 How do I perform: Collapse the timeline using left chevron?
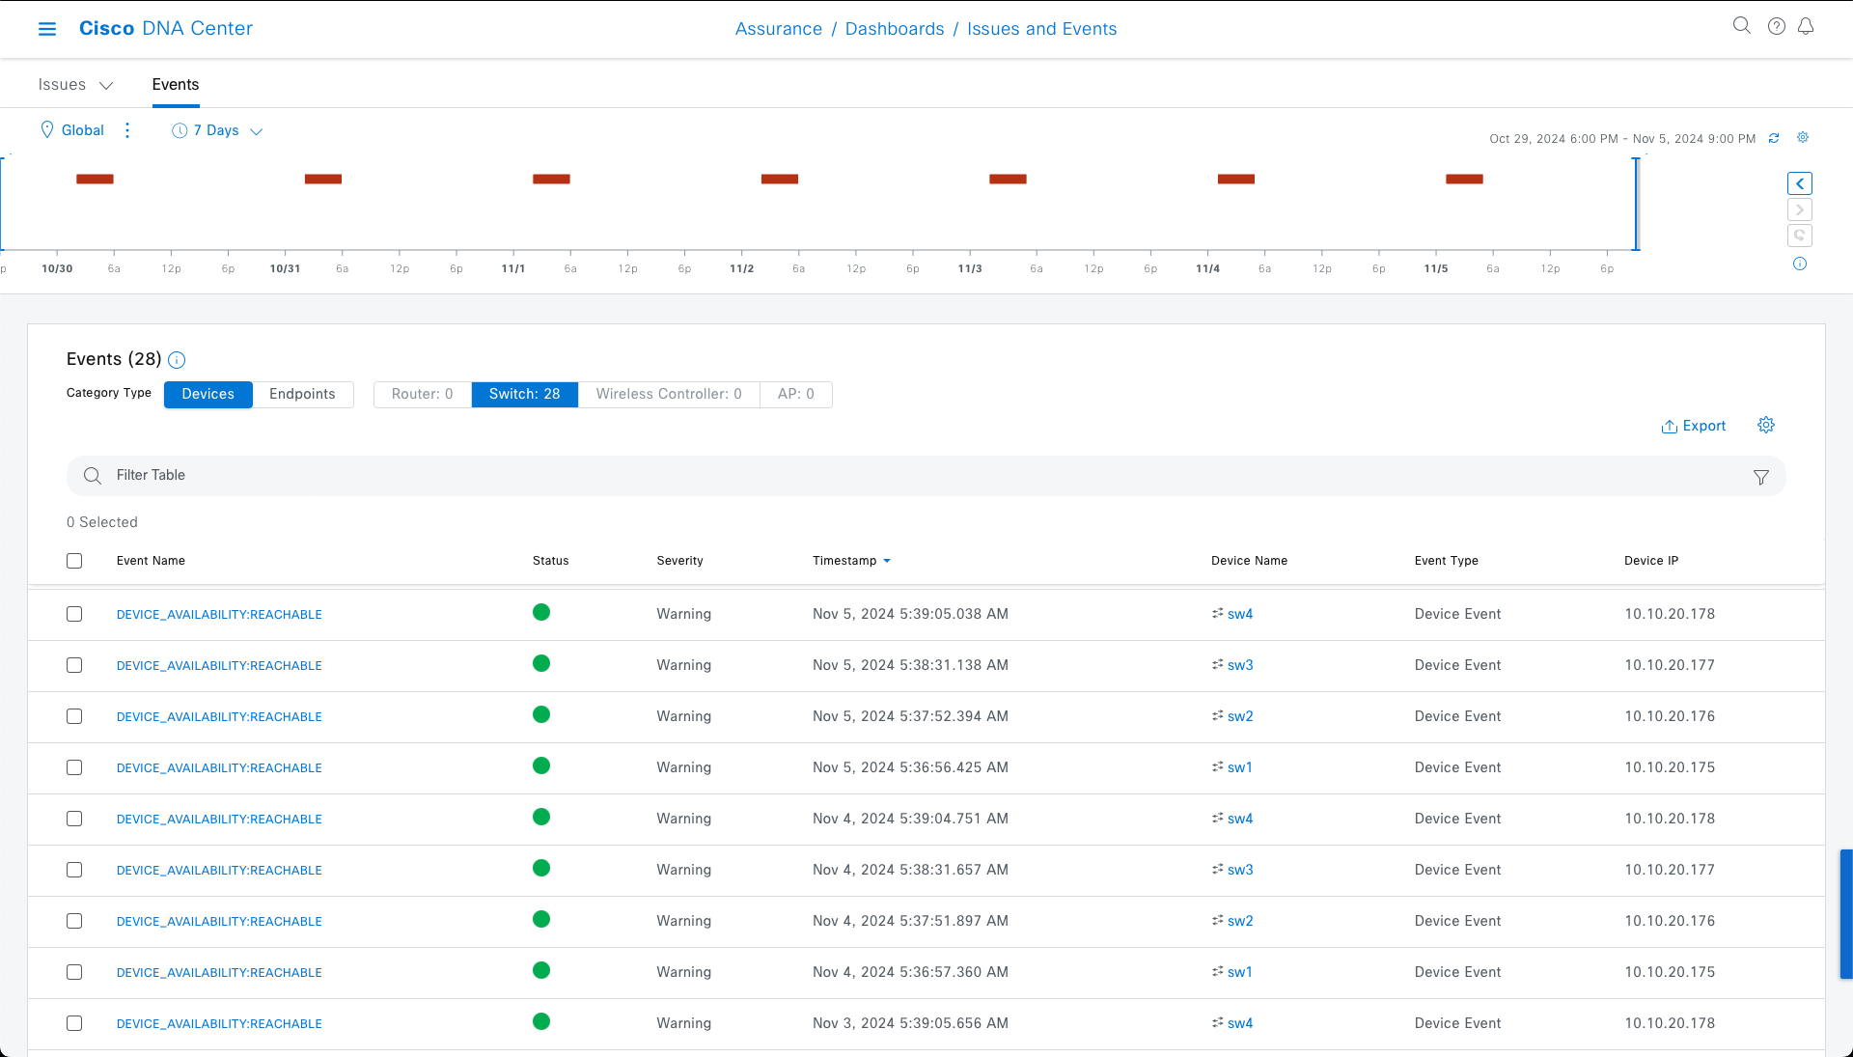click(x=1801, y=183)
